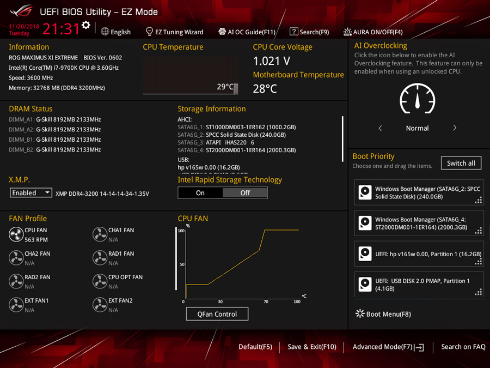Open Search on FAQ
The image size is (490, 368).
point(463,347)
